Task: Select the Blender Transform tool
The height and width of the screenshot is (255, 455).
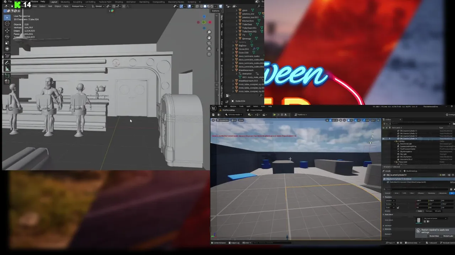Action: coord(7,49)
